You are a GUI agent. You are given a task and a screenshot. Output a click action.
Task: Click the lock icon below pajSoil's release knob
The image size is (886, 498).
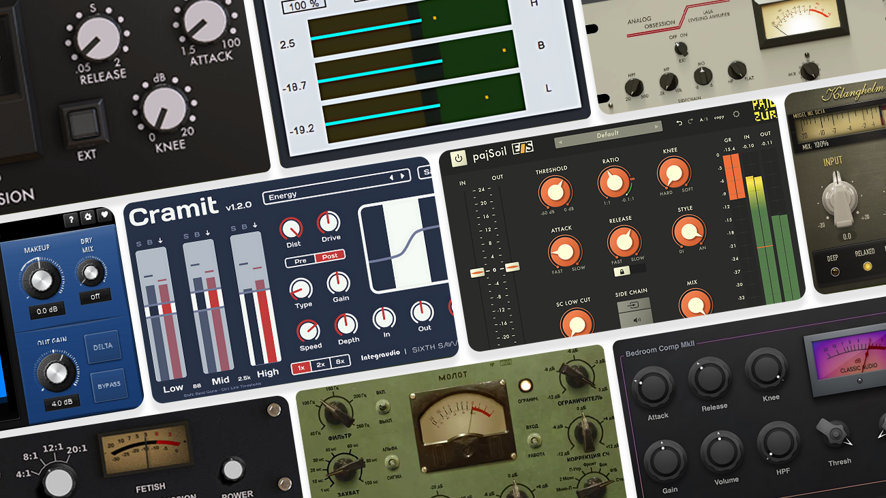(622, 270)
